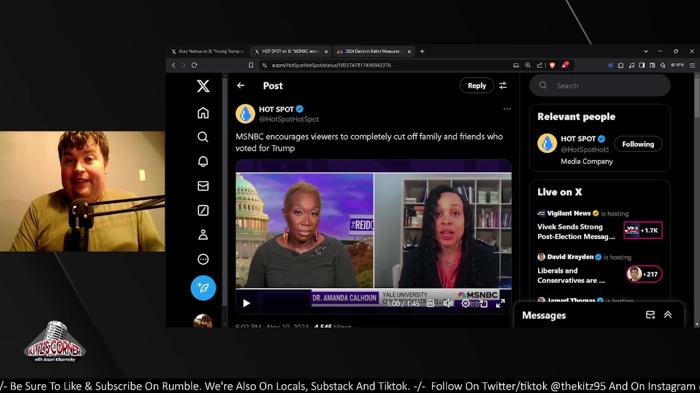Open browser hamburger main menu
The image size is (700, 393).
(692, 65)
